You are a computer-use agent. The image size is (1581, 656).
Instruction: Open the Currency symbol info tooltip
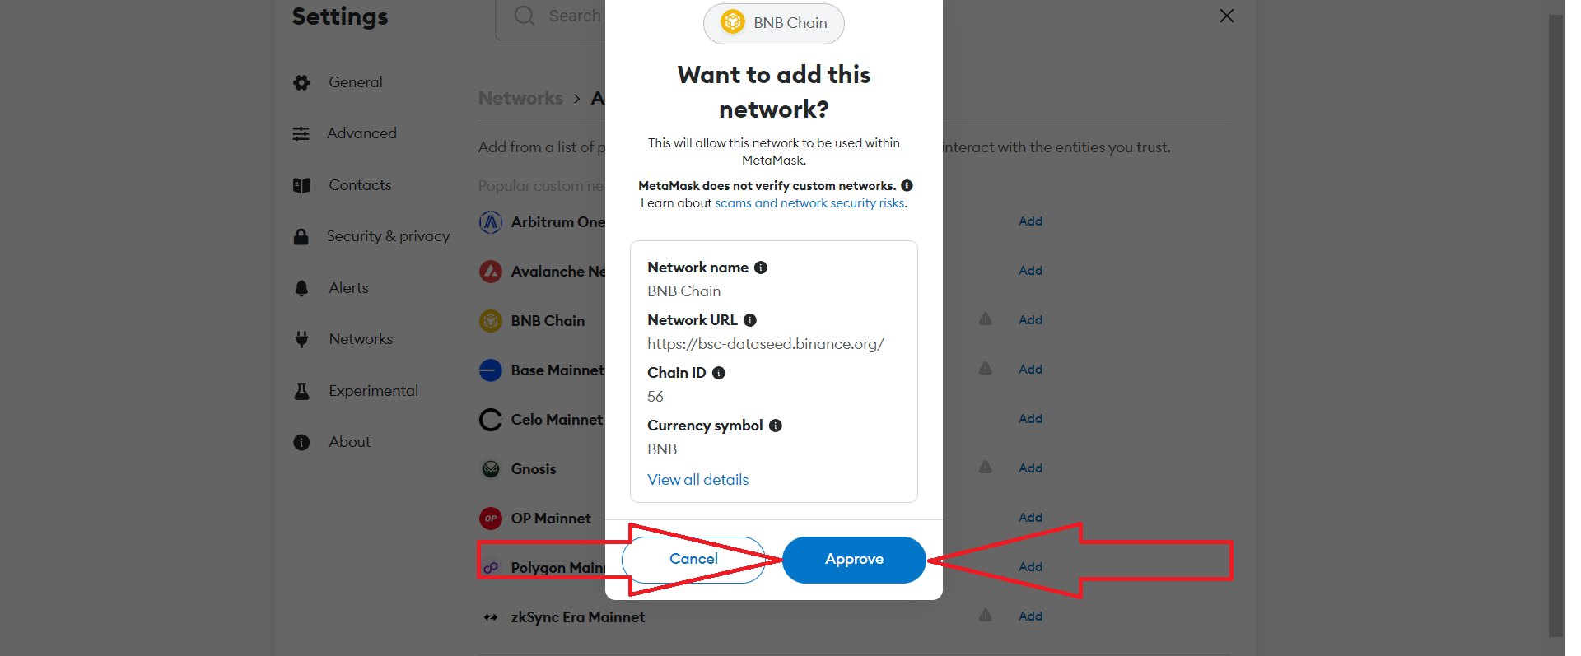click(775, 425)
